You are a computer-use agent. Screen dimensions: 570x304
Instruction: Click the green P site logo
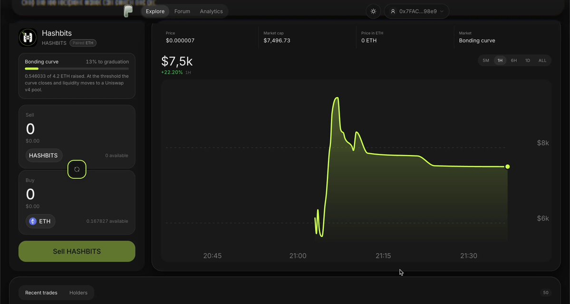(x=128, y=11)
